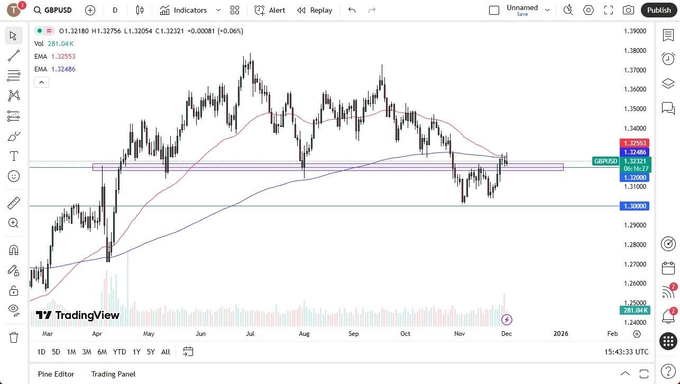Click the magnet mode icon
Image resolution: width=680 pixels, height=384 pixels.
pos(13,250)
